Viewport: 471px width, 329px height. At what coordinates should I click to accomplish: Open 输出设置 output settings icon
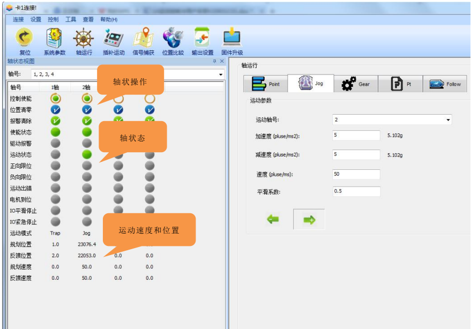tap(202, 38)
